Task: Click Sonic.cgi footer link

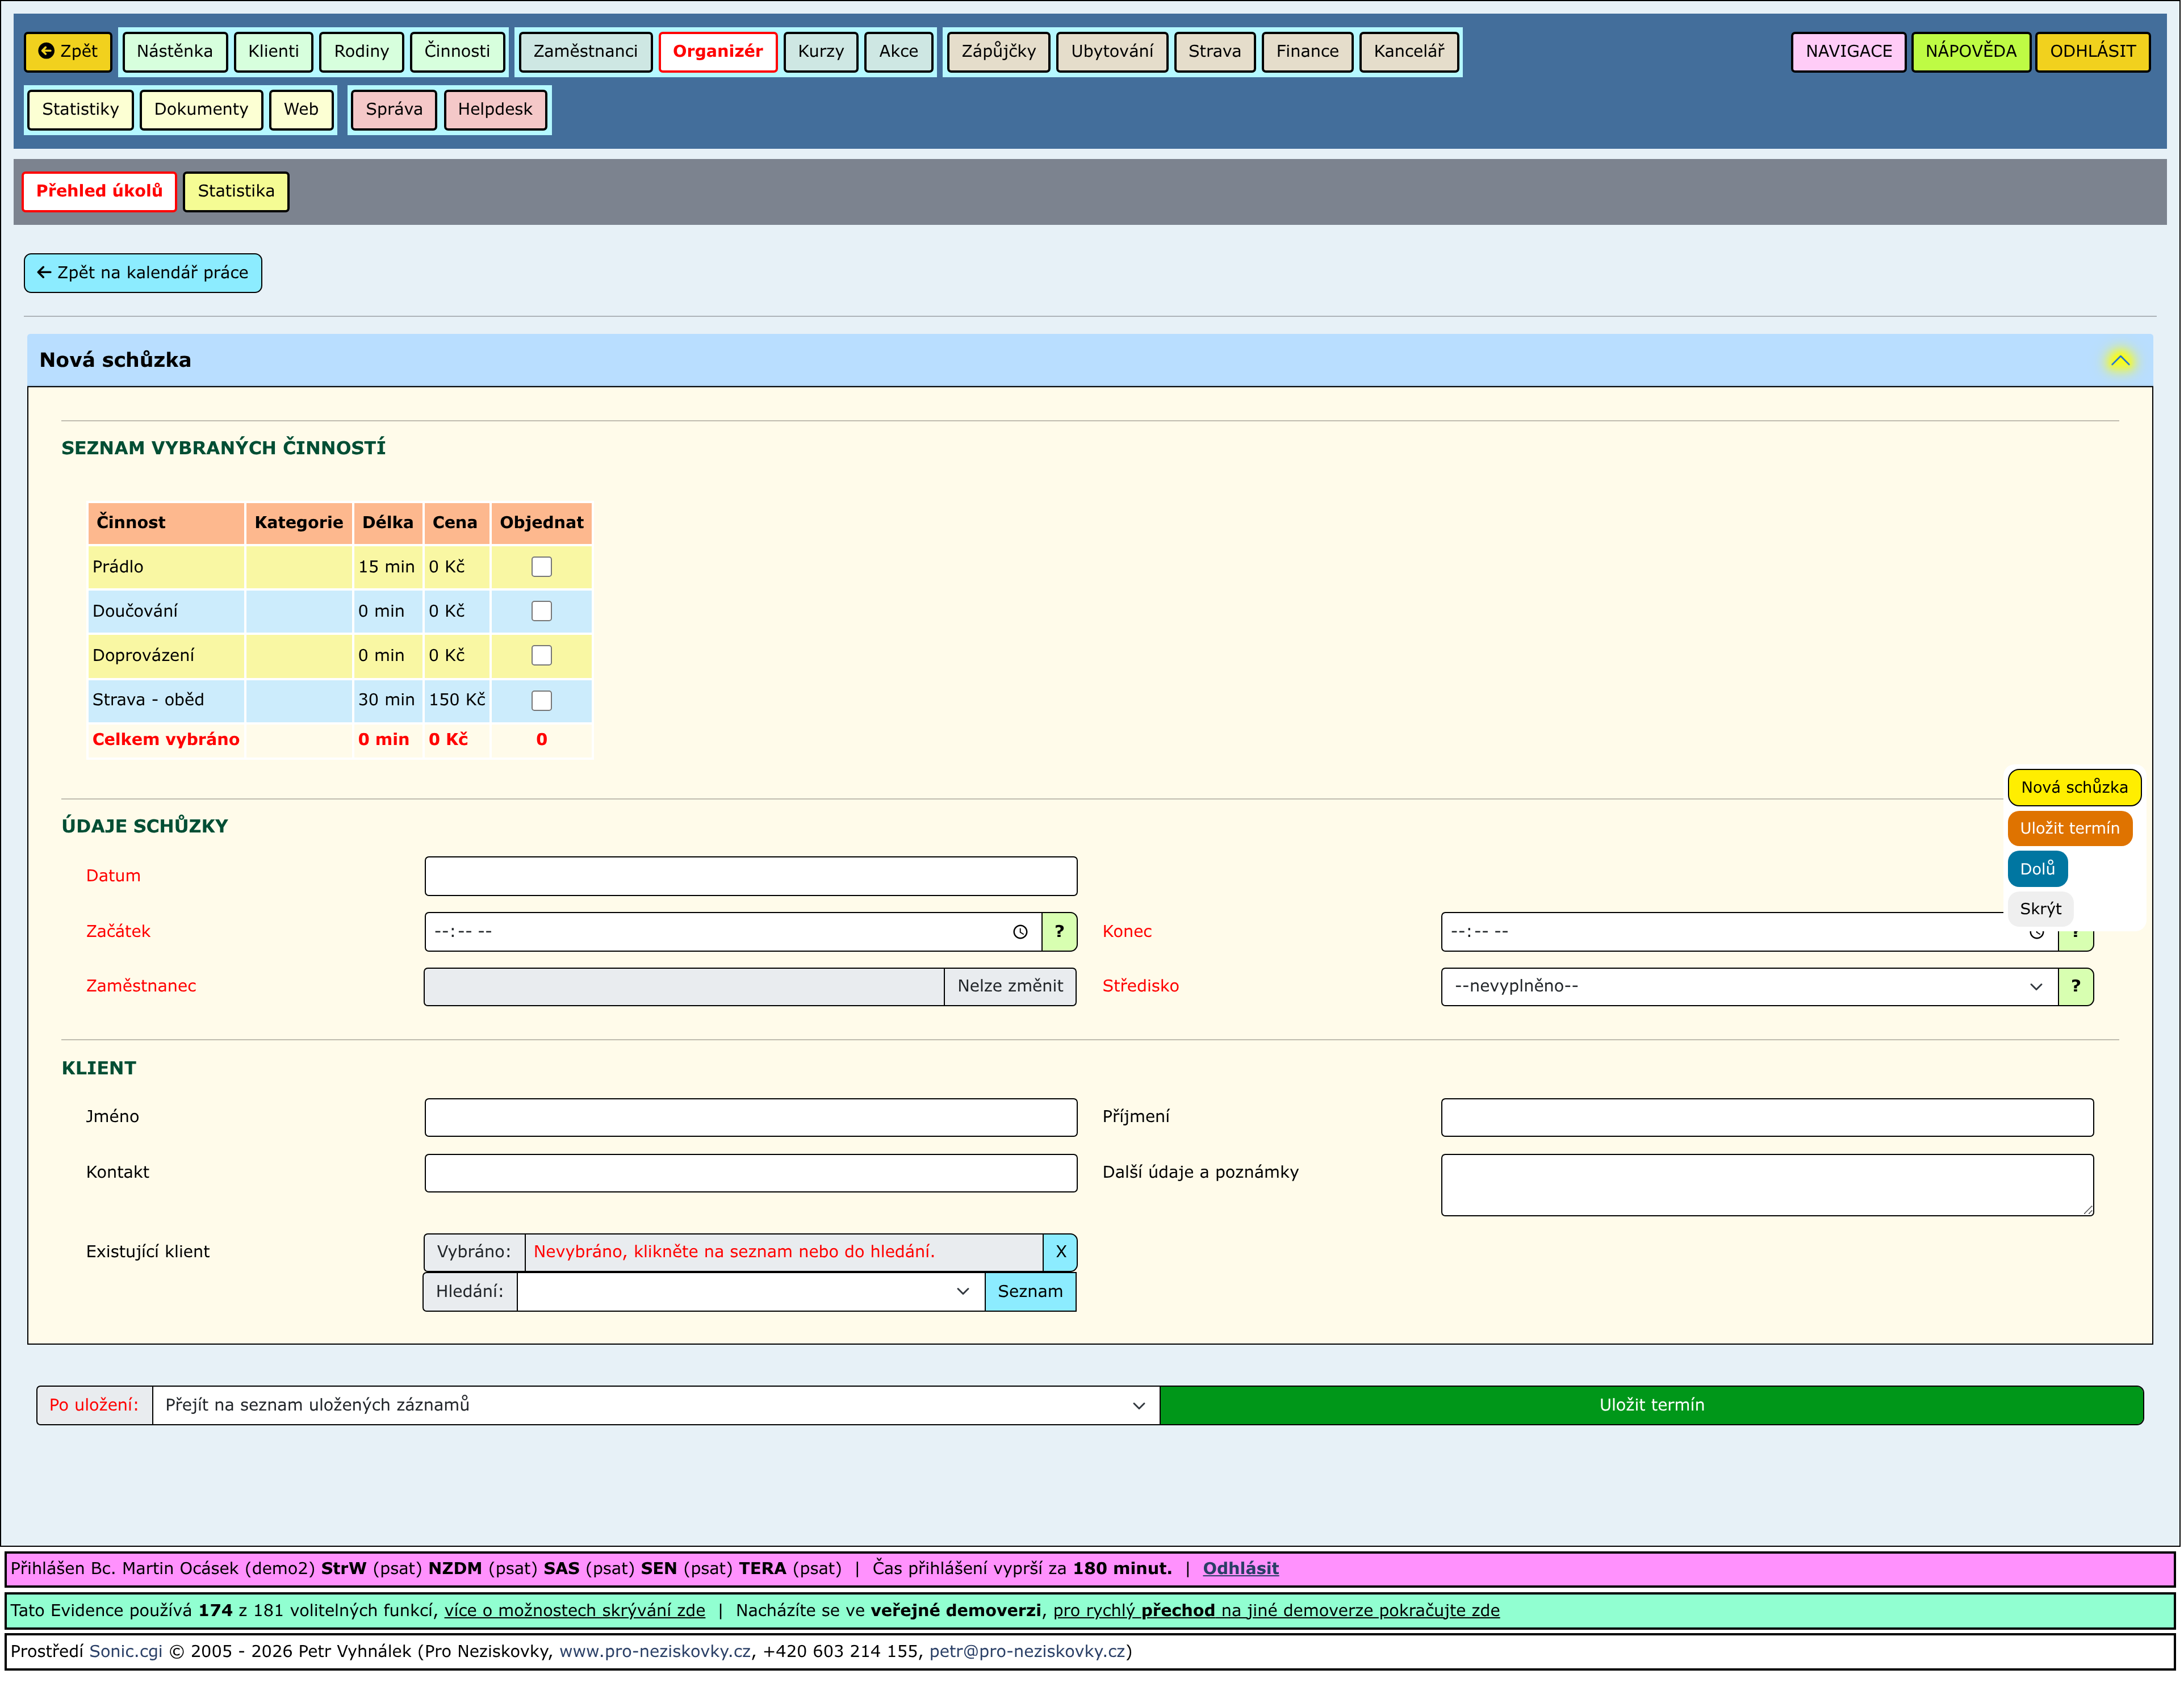Action: (x=126, y=1652)
